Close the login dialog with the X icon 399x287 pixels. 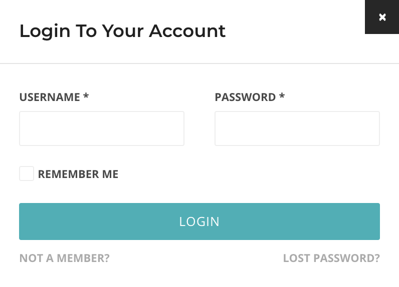(382, 17)
